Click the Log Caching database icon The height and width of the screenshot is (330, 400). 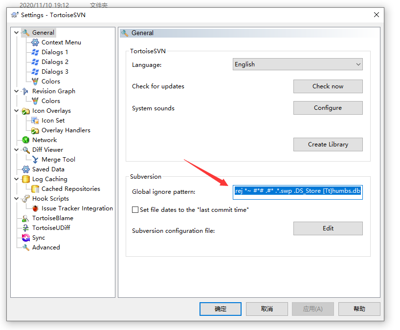coord(25,179)
